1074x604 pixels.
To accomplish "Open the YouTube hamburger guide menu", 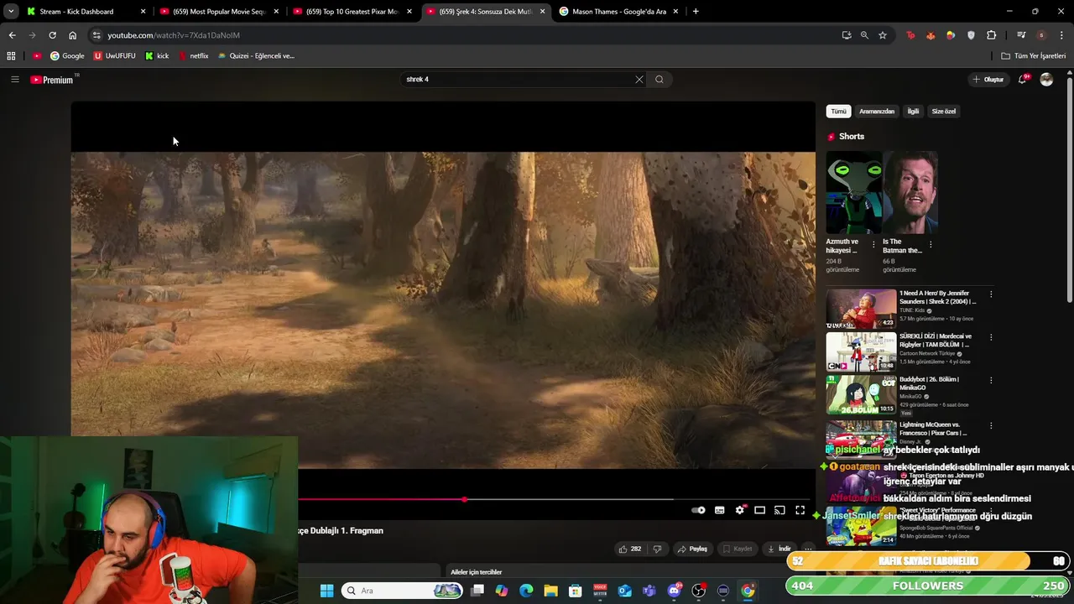I will click(14, 80).
